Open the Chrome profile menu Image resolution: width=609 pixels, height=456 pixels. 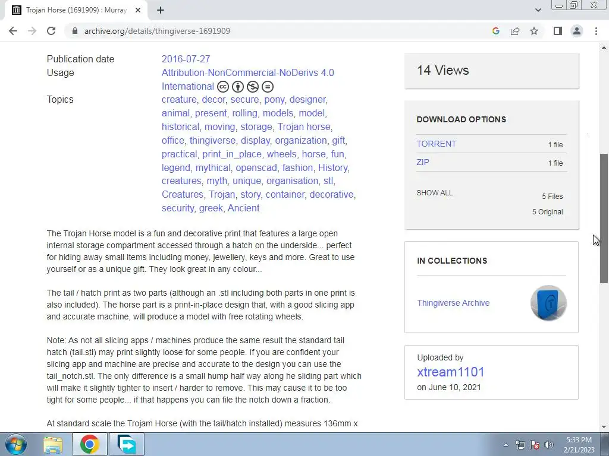tap(577, 31)
